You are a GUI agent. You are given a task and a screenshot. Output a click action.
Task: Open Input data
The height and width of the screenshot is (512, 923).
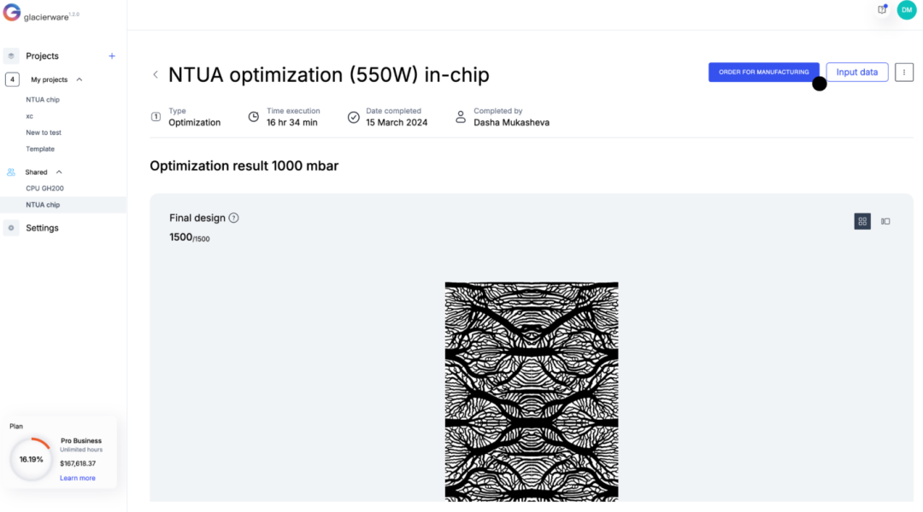point(857,73)
